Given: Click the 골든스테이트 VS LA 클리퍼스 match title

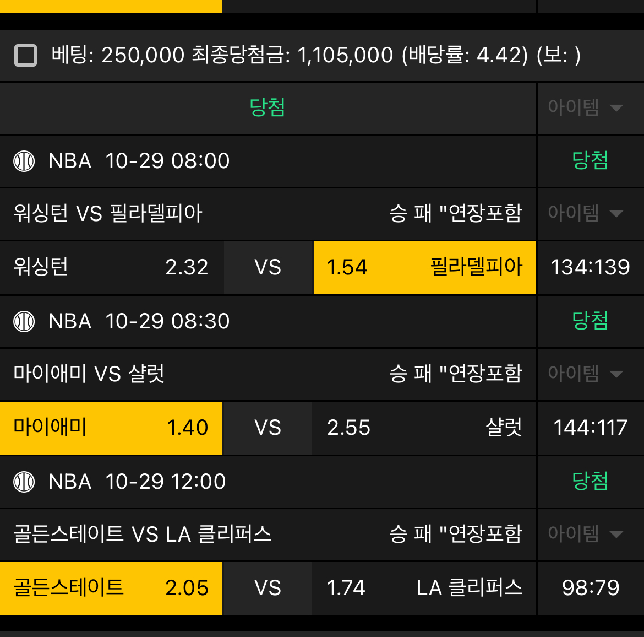Looking at the screenshot, I should [x=143, y=534].
